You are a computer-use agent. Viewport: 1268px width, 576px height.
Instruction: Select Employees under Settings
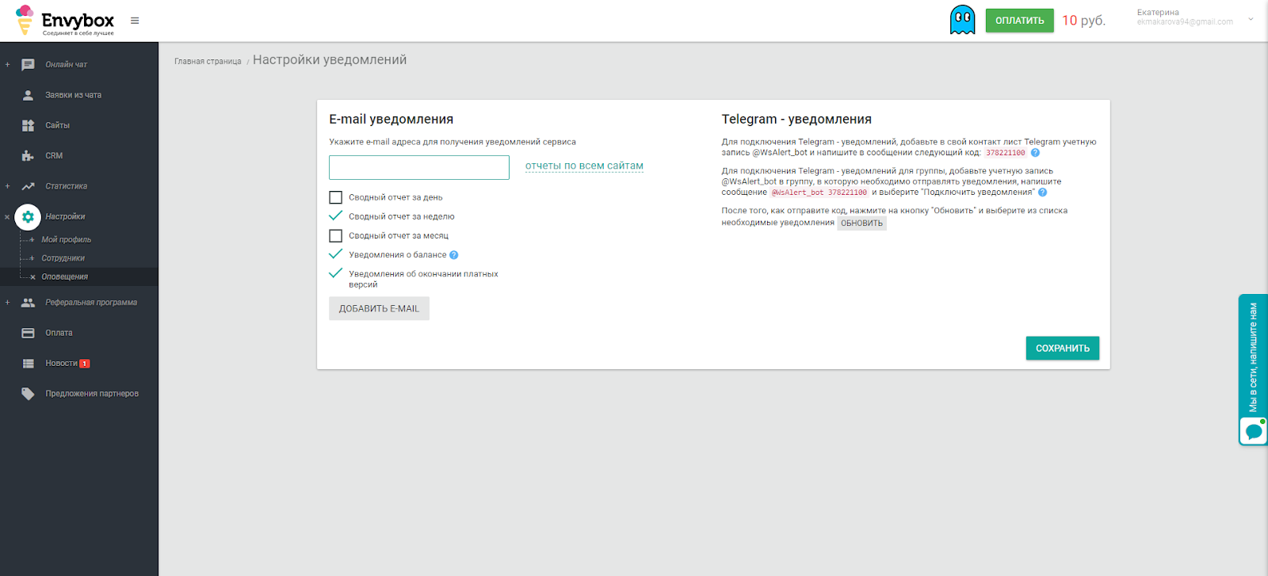tap(63, 258)
